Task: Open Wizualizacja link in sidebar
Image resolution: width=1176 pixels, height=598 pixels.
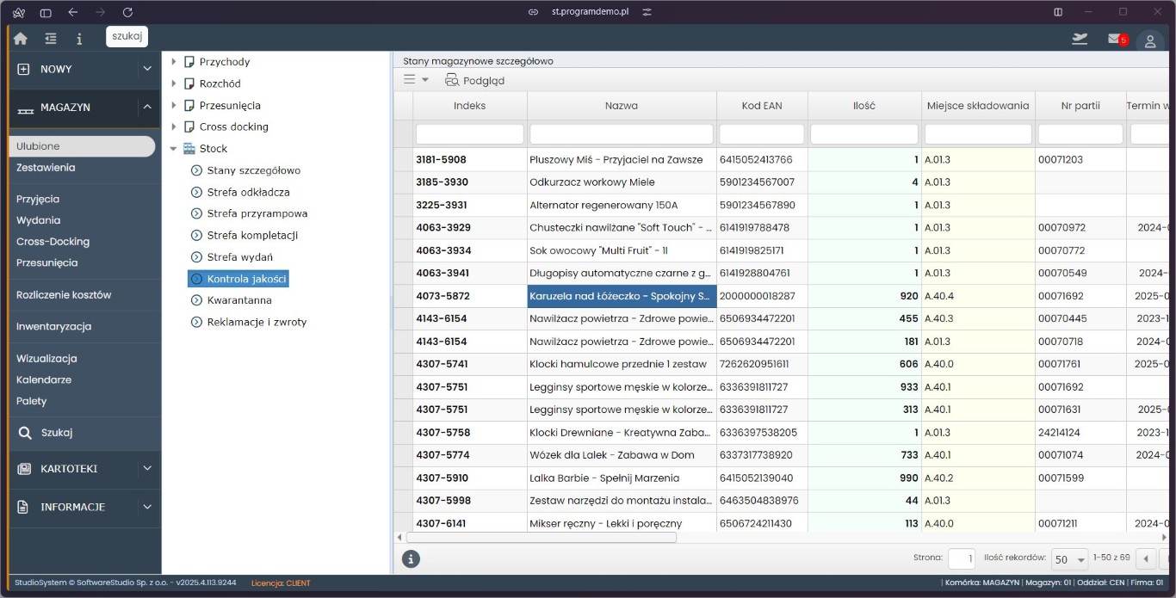Action: point(46,359)
